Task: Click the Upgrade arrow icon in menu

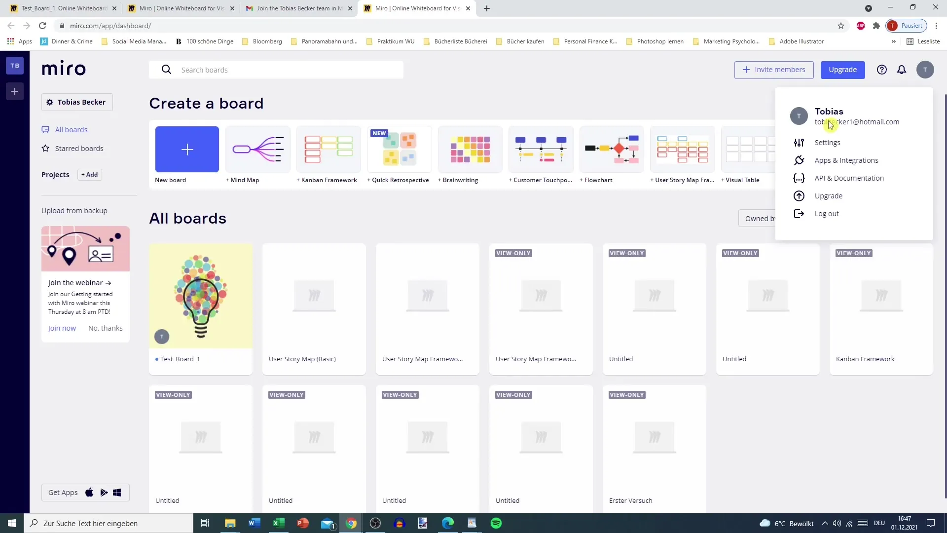Action: pos(799,196)
